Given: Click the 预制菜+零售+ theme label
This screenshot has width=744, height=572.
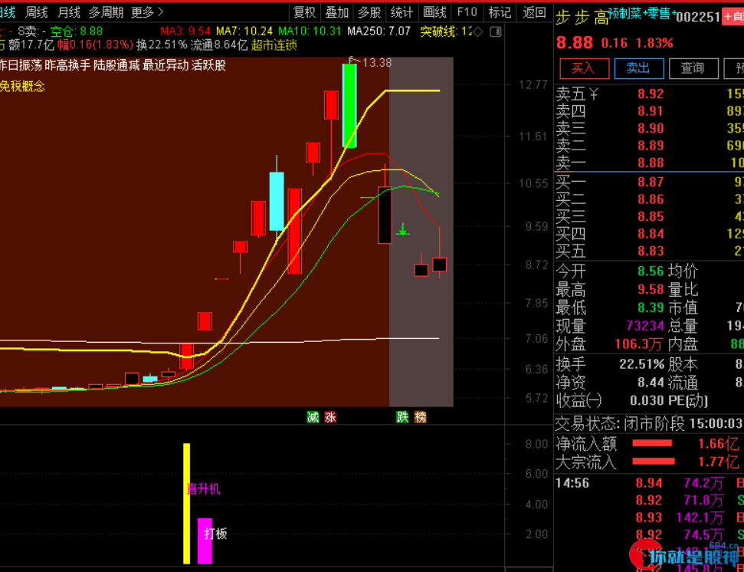Looking at the screenshot, I should 642,14.
